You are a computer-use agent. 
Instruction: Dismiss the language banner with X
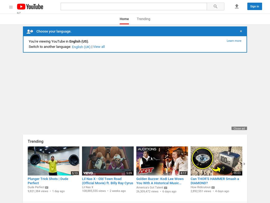tap(241, 31)
